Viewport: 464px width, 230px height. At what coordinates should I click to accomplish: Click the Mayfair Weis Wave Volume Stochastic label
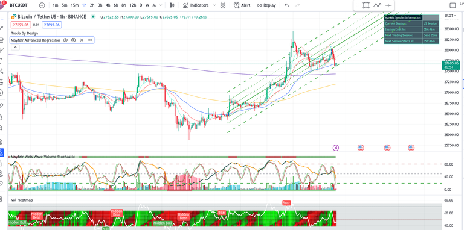(43, 157)
